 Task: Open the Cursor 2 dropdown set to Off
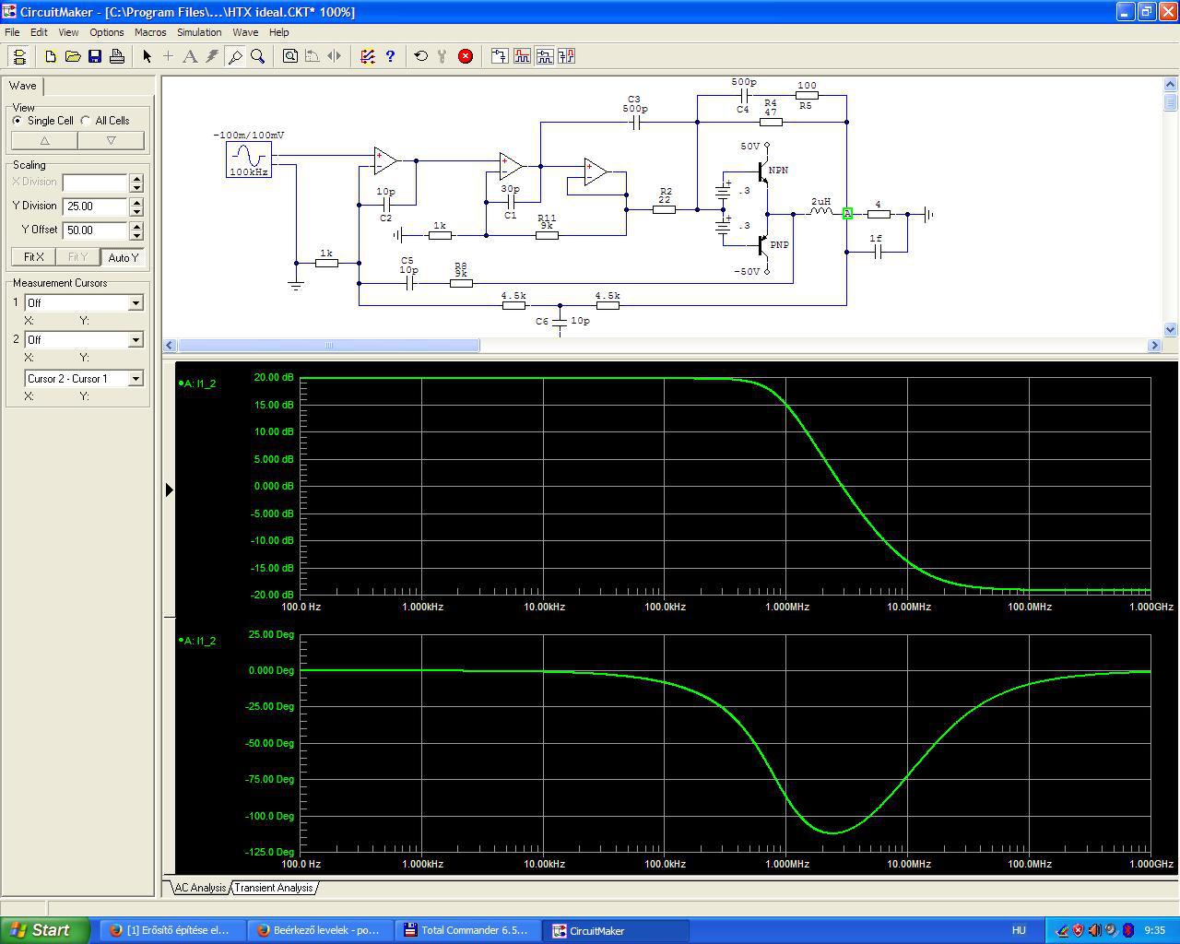pyautogui.click(x=136, y=340)
